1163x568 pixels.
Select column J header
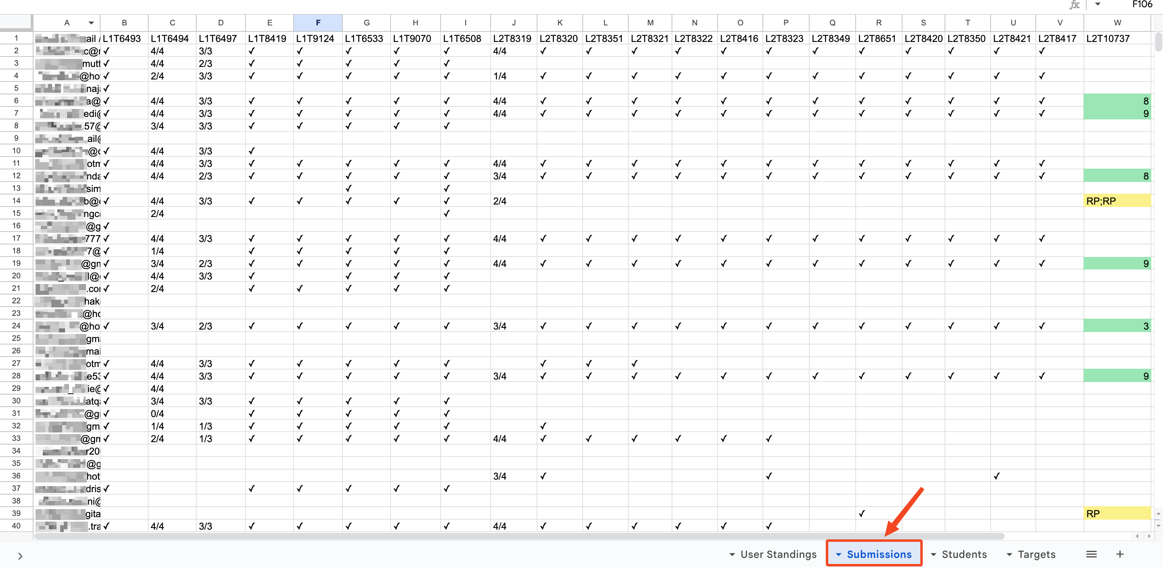click(x=513, y=23)
